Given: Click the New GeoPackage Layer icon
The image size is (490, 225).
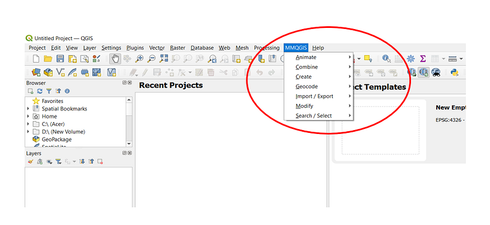Looking at the screenshot, I should pyautogui.click(x=48, y=73).
